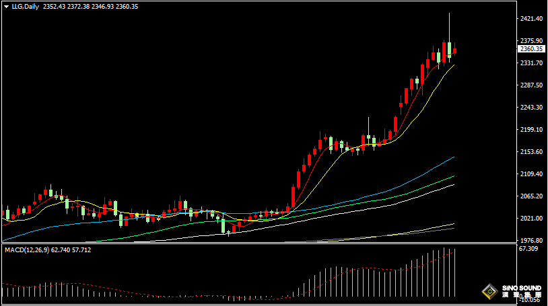The image size is (548, 306).
Task: Click the tallest candle wick at chart peak
Action: [x=449, y=24]
